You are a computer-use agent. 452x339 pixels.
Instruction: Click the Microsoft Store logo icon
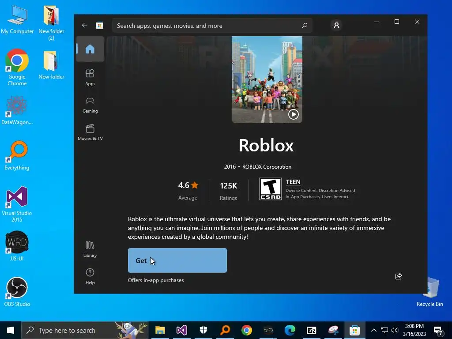(99, 25)
